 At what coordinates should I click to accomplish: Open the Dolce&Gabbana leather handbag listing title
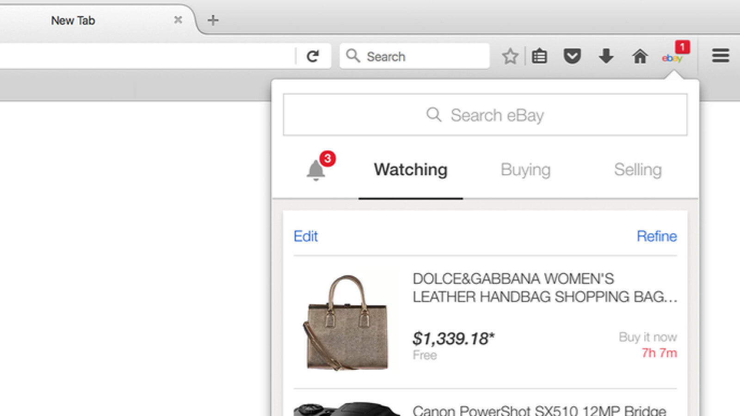pos(545,288)
